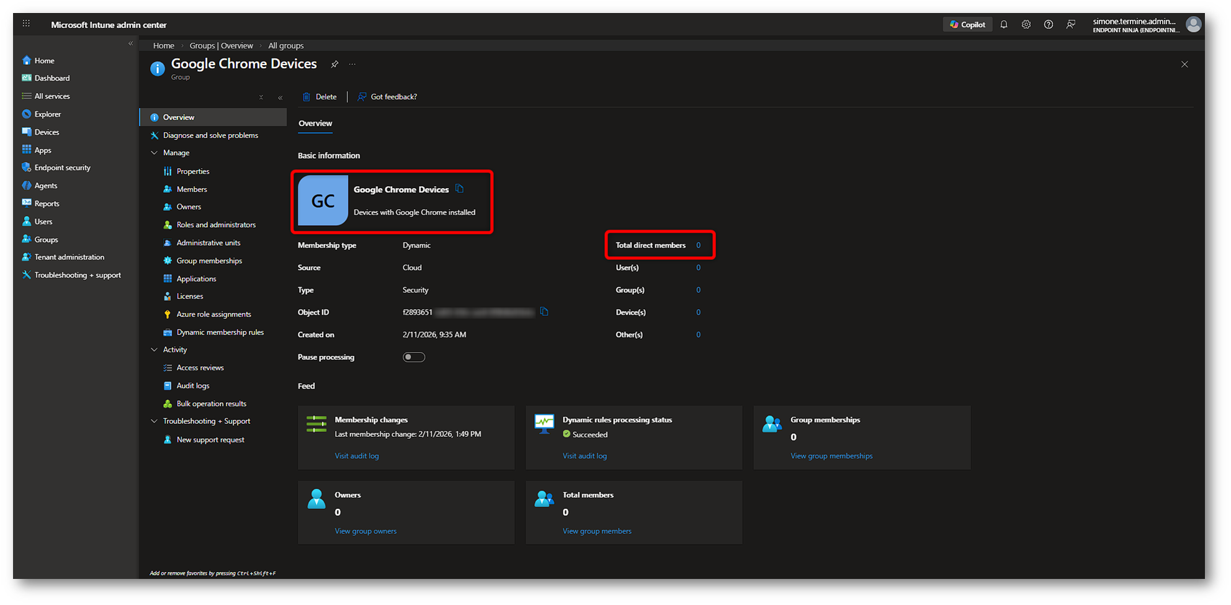Image resolution: width=1231 pixels, height=605 pixels.
Task: Follow the View group members link
Action: (x=596, y=531)
